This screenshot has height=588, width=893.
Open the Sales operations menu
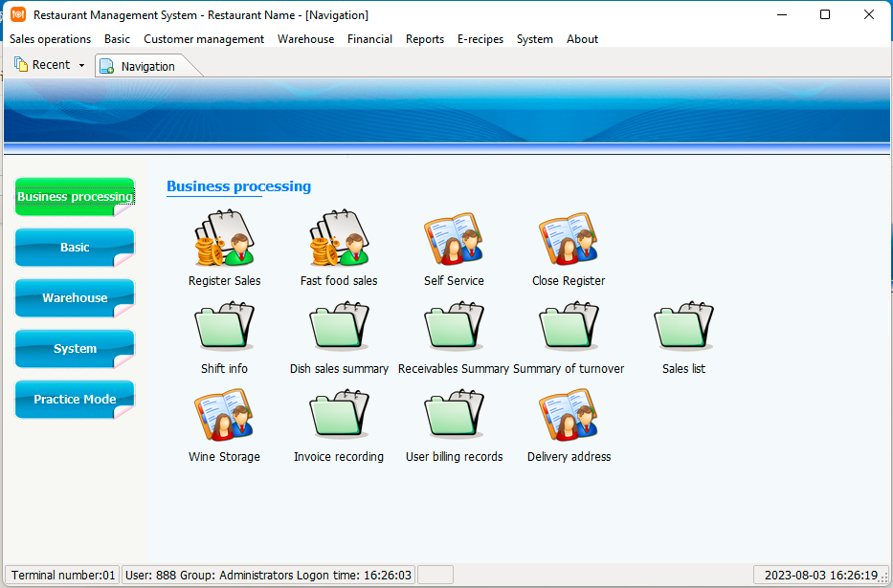tap(50, 39)
